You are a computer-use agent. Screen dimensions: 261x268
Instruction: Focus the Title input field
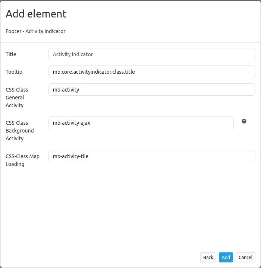pyautogui.click(x=152, y=54)
